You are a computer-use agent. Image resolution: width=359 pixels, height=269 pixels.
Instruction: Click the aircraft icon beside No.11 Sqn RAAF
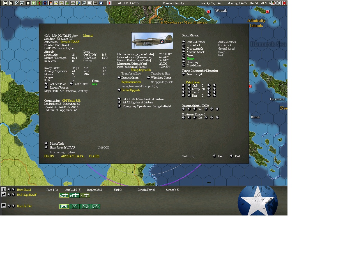[4, 194]
